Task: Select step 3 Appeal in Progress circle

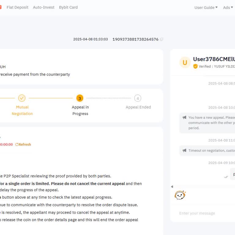Action: coord(80,98)
